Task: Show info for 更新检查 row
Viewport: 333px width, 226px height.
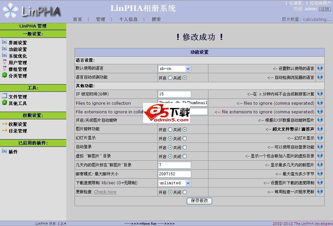Action: [x=320, y=191]
